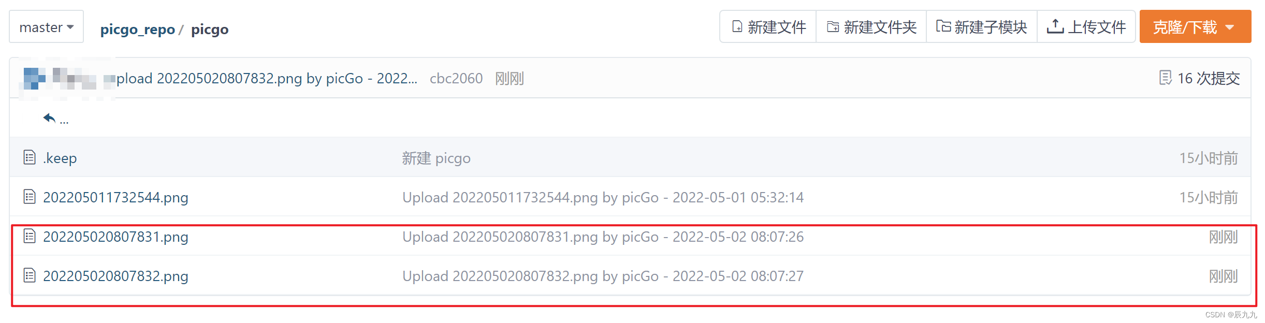Click the 上传文件 upload icon
The width and height of the screenshot is (1265, 323).
[1055, 26]
